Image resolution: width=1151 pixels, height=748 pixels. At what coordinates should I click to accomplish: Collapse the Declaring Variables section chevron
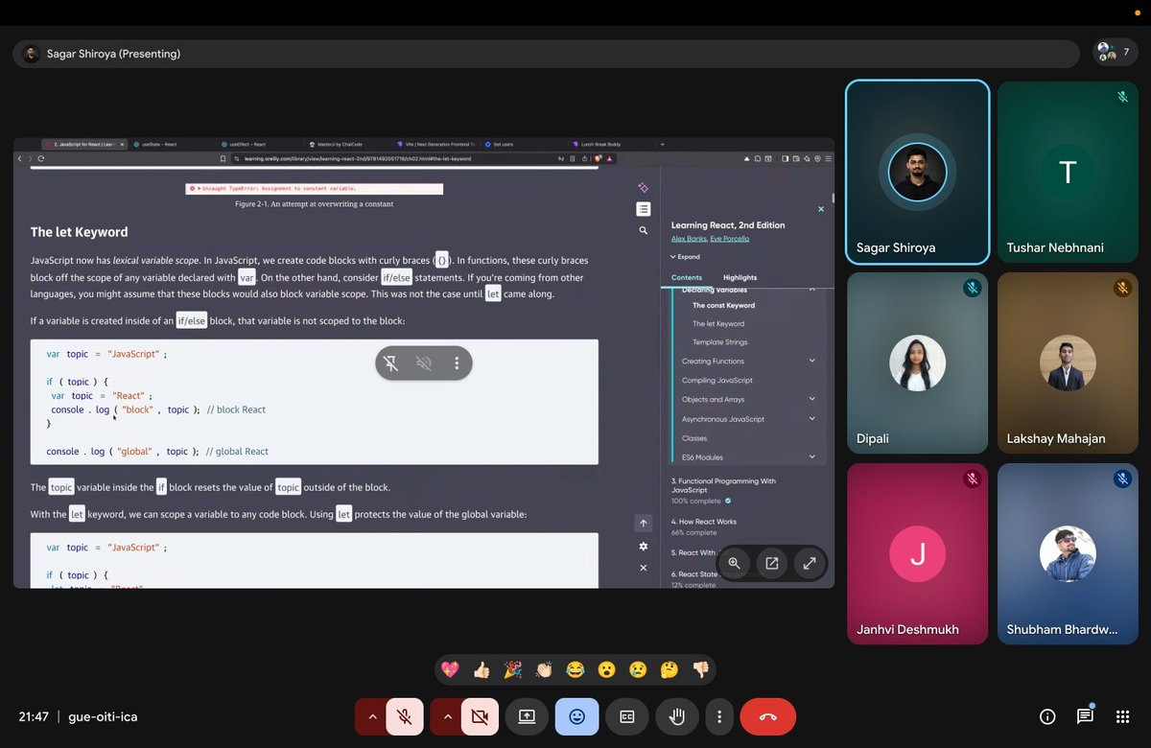tap(812, 289)
